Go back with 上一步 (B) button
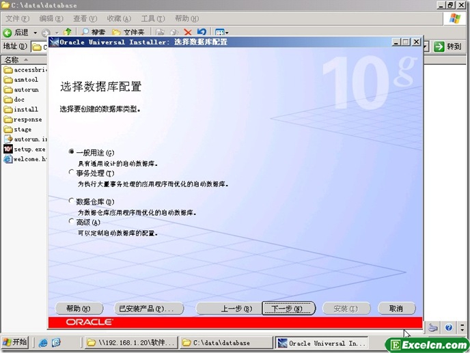This screenshot has width=470, height=353. [229, 309]
